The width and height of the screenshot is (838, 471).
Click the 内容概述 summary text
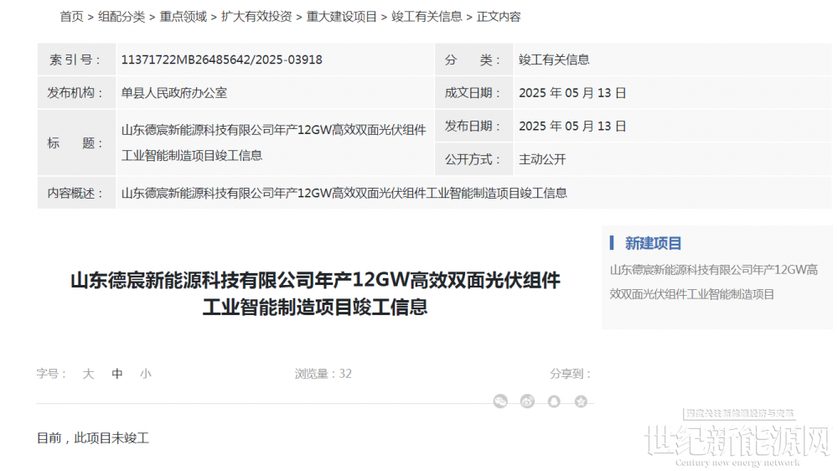coord(344,193)
